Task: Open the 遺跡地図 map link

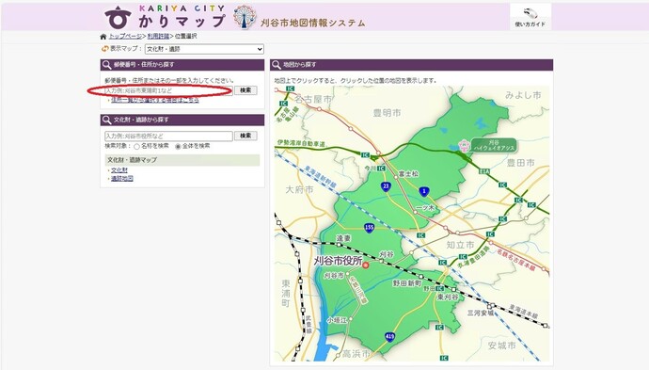Action: (122, 179)
